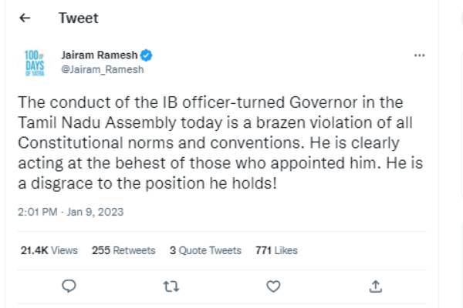Click the blue verified badge icon
The height and width of the screenshot is (308, 463).
(x=147, y=55)
